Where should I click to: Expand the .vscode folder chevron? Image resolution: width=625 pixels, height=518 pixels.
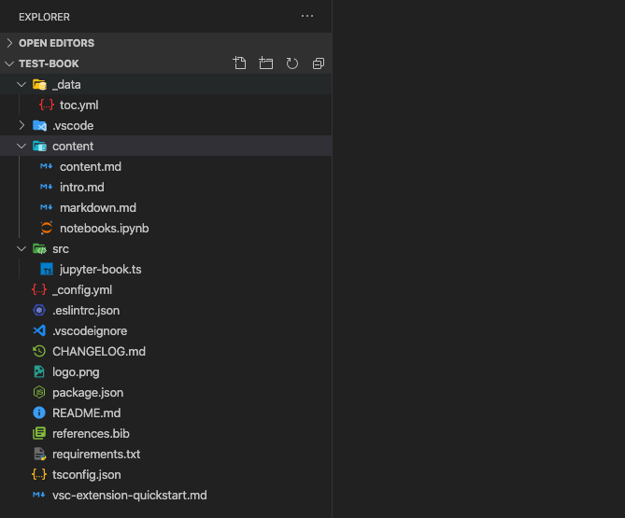[21, 125]
